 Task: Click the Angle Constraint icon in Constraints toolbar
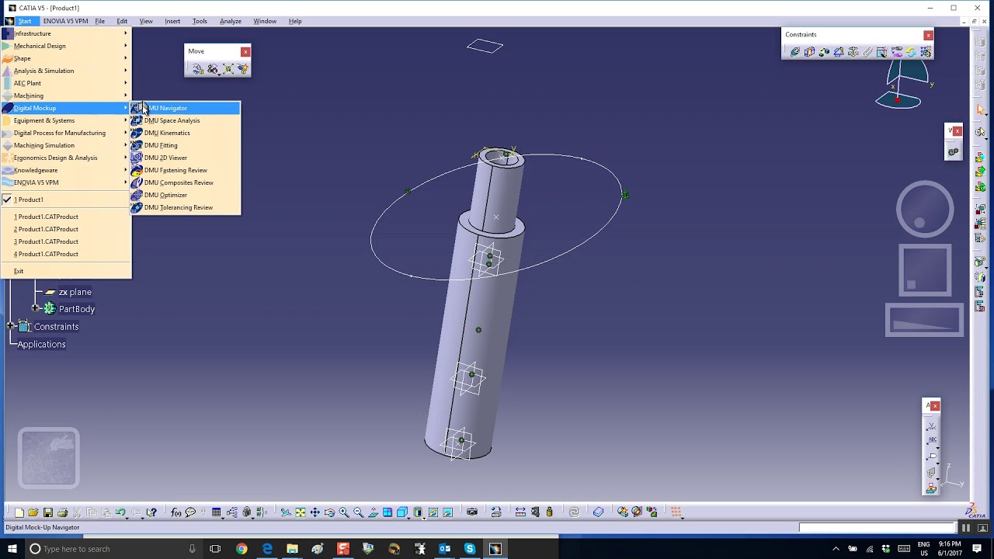pyautogui.click(x=839, y=52)
